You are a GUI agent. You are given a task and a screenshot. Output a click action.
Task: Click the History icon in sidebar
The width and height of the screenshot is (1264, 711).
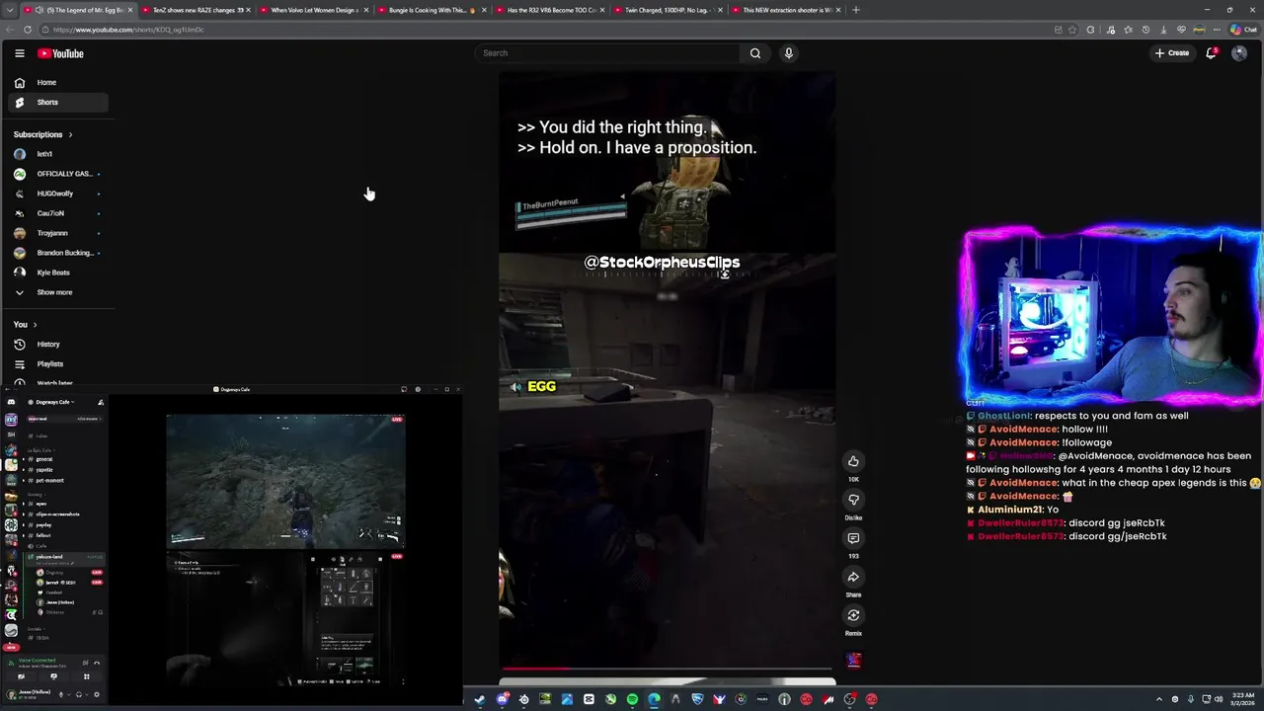20,344
